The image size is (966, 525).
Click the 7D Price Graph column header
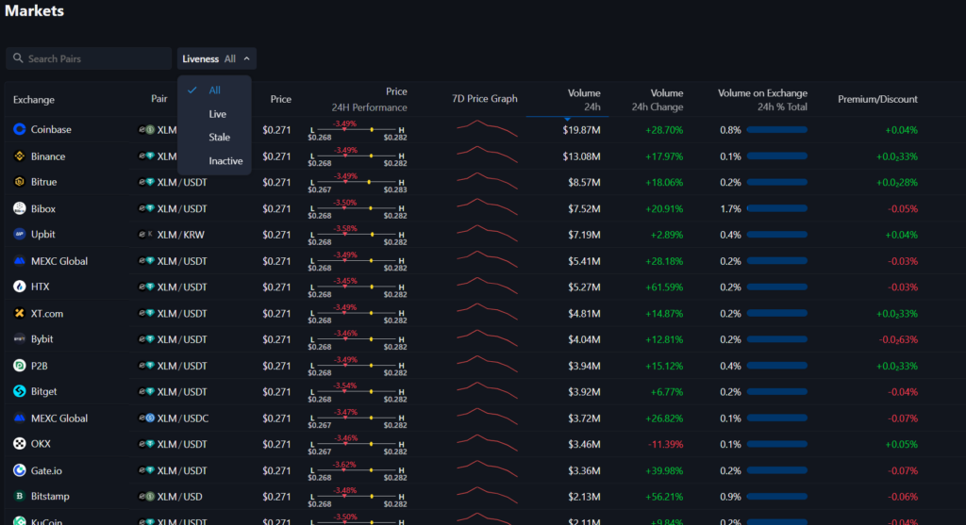point(485,98)
